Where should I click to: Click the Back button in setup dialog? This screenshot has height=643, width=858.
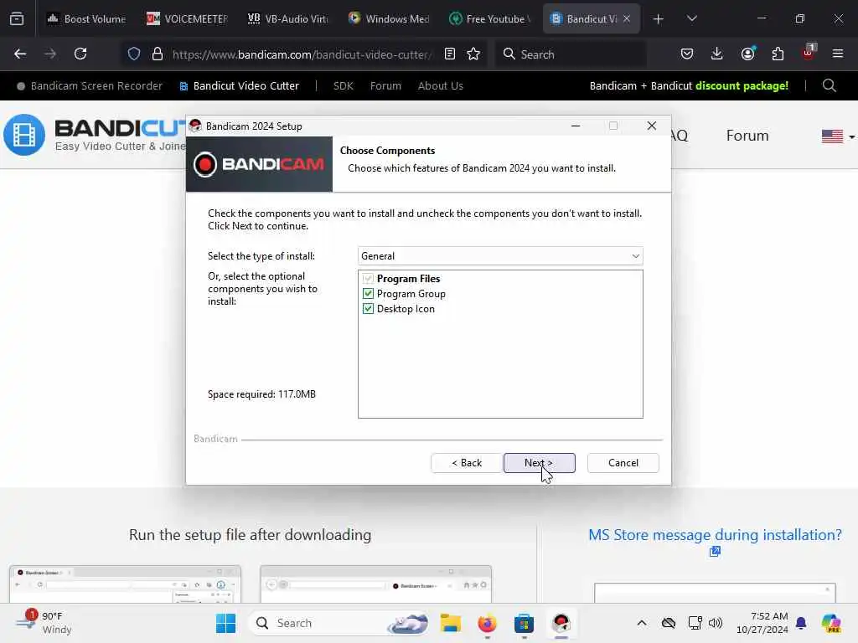coord(466,462)
